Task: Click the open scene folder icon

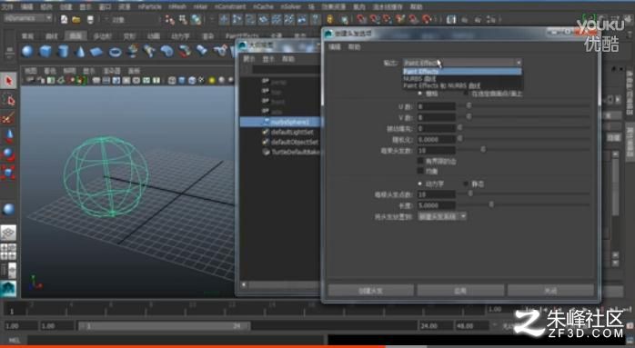Action: point(76,19)
